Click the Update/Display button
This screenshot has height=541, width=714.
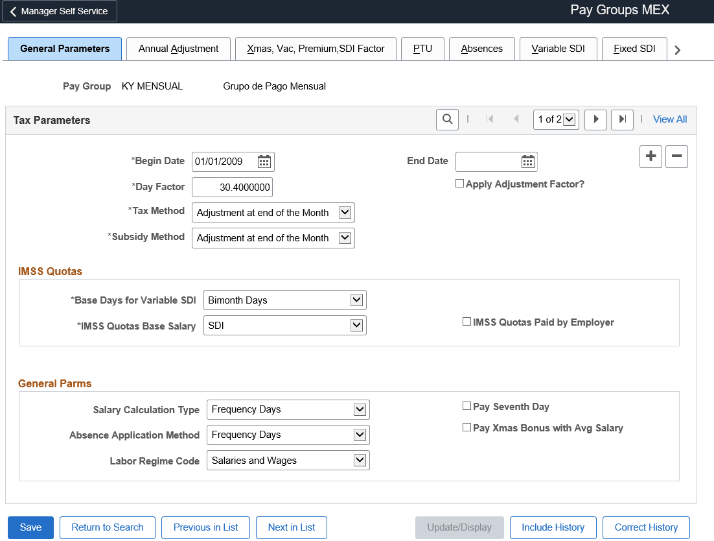[x=459, y=527]
